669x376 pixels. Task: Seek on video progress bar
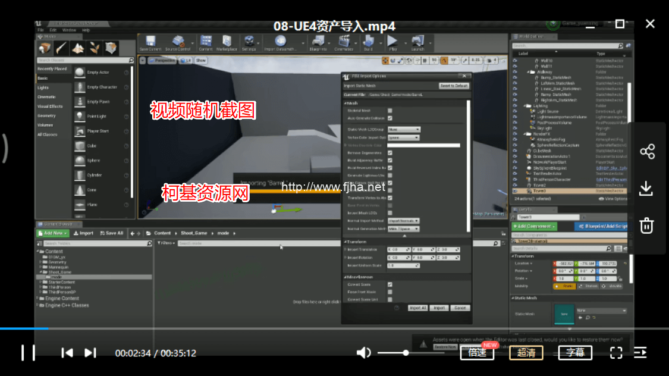(334, 328)
